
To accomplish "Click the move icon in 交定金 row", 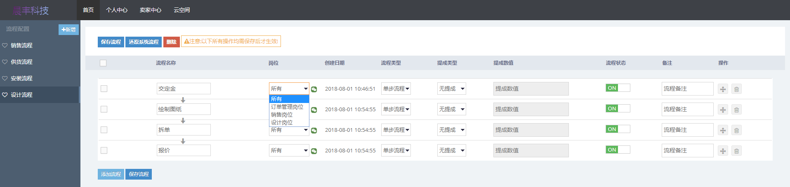I will (x=723, y=89).
